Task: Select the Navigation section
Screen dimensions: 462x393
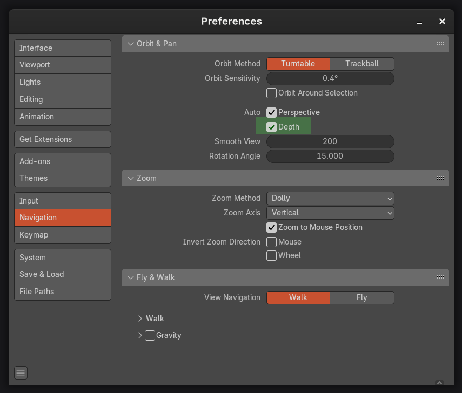Action: pyautogui.click(x=63, y=218)
